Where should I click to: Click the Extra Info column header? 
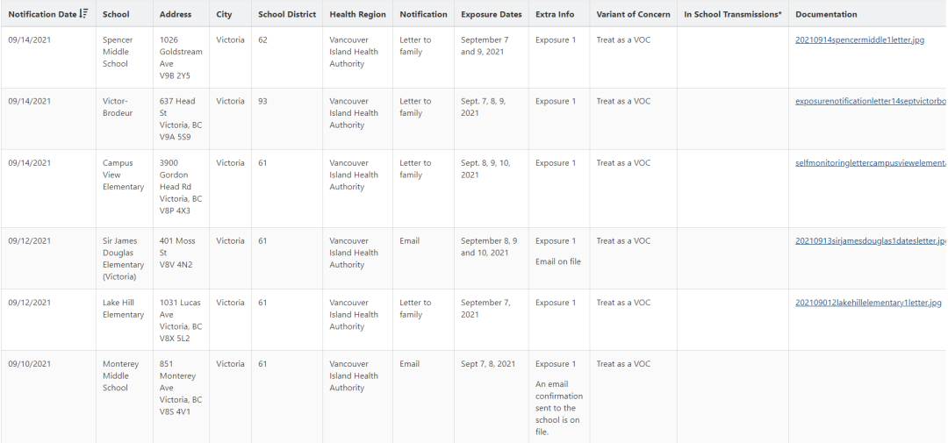click(x=555, y=14)
